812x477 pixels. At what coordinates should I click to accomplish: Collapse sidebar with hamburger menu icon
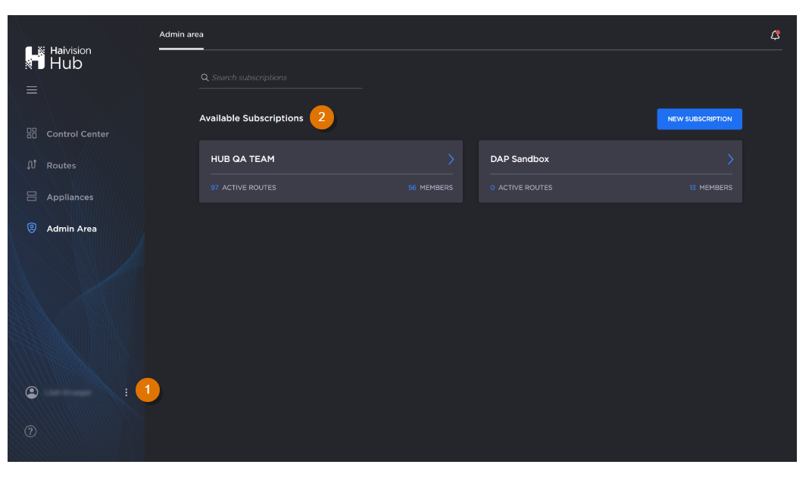click(32, 90)
